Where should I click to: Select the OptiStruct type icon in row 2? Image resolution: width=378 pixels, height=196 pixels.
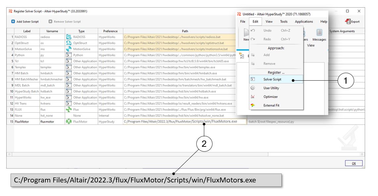pyautogui.click(x=69, y=43)
